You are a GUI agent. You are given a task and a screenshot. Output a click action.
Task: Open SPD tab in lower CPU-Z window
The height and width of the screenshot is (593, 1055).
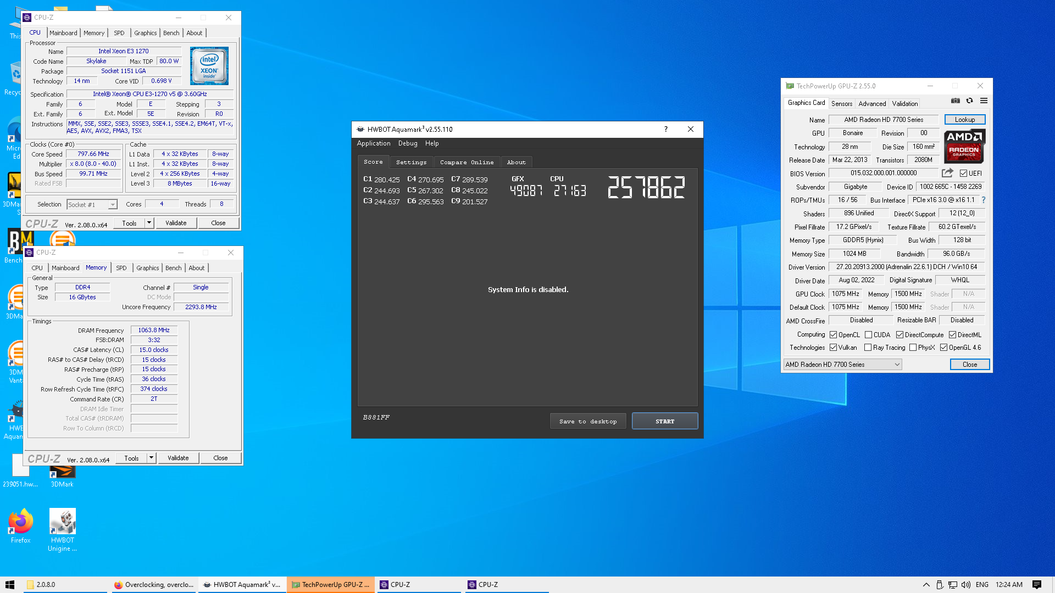coord(121,268)
